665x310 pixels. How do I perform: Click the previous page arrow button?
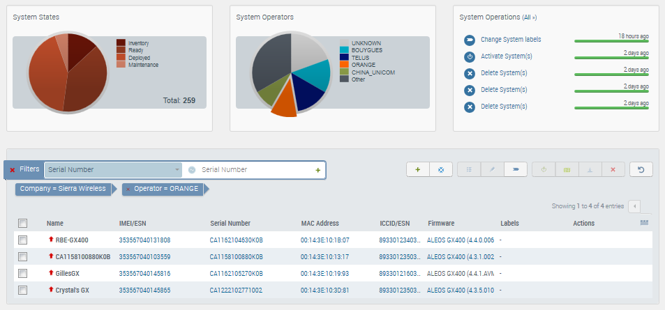pos(634,206)
